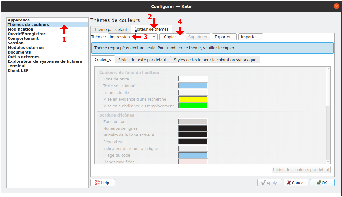Viewport: 342px width, 197px height.
Task: Click the Help button
Action: click(103, 183)
